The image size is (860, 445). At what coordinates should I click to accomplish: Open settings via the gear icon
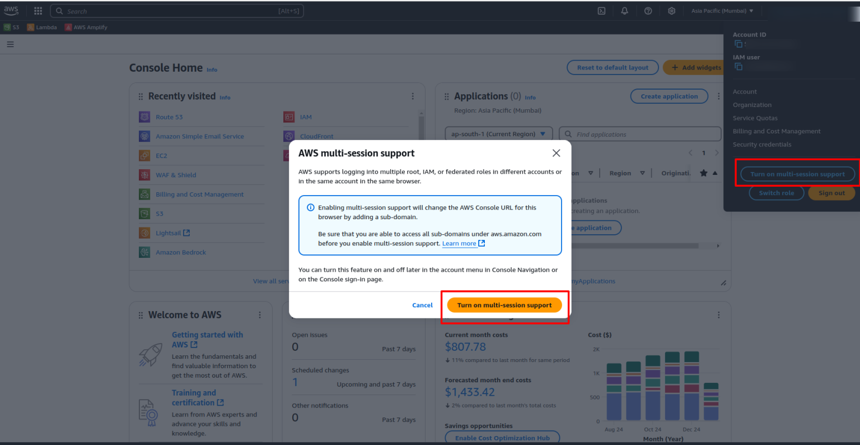coord(671,11)
